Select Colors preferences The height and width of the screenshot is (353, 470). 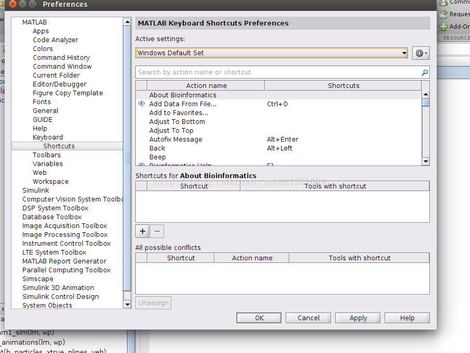coord(43,48)
